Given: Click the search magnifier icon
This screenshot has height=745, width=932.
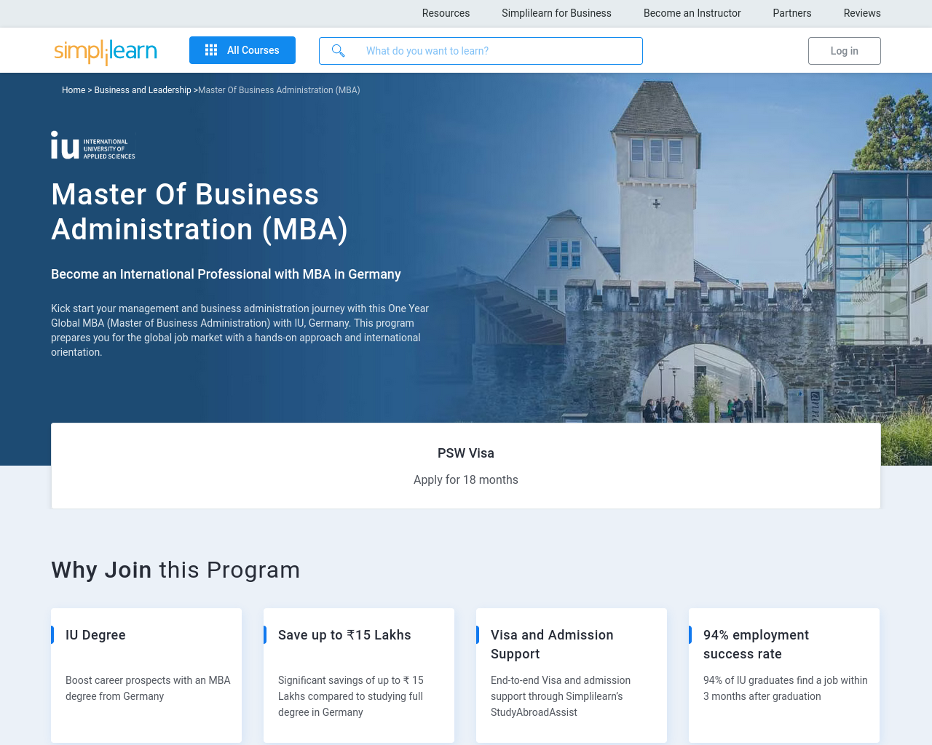Looking at the screenshot, I should click(338, 51).
